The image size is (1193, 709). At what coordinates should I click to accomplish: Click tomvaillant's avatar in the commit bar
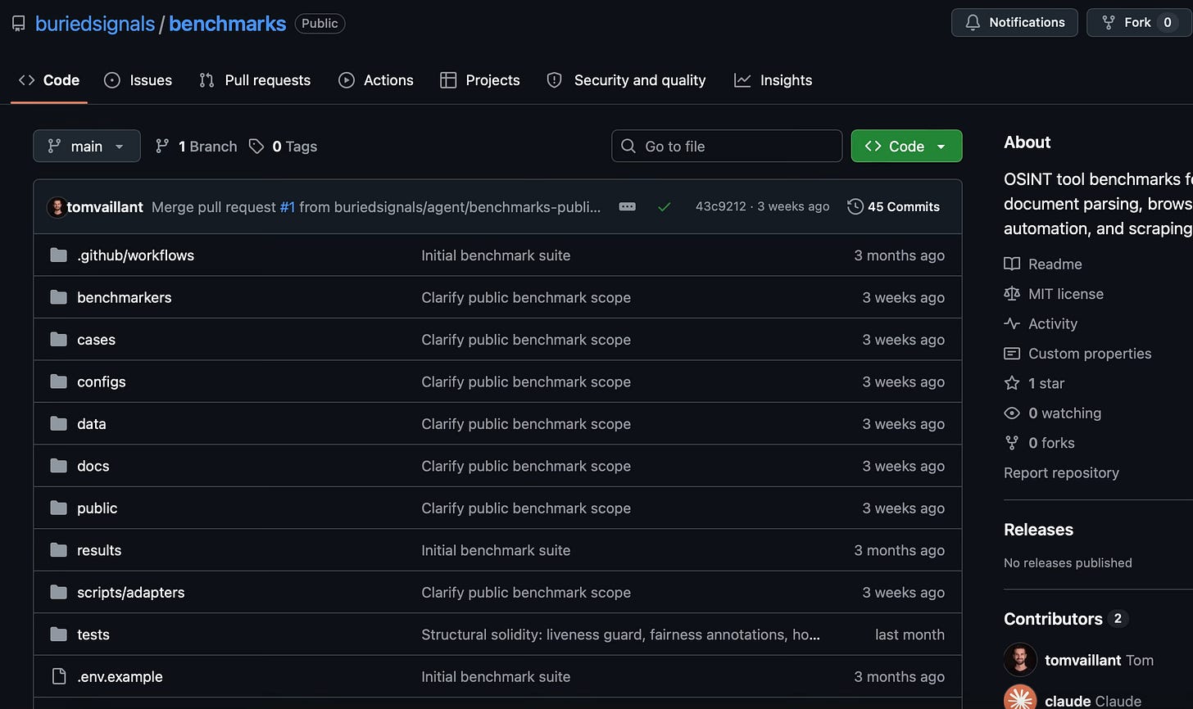(57, 207)
